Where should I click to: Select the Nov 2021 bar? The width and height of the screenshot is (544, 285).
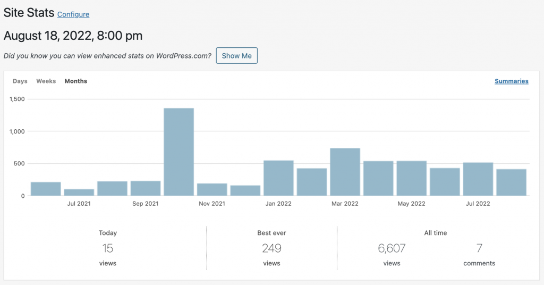(212, 190)
